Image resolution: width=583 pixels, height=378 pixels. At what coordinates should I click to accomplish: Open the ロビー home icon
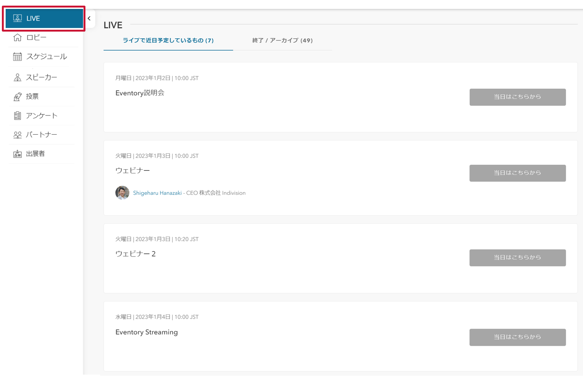coord(17,37)
